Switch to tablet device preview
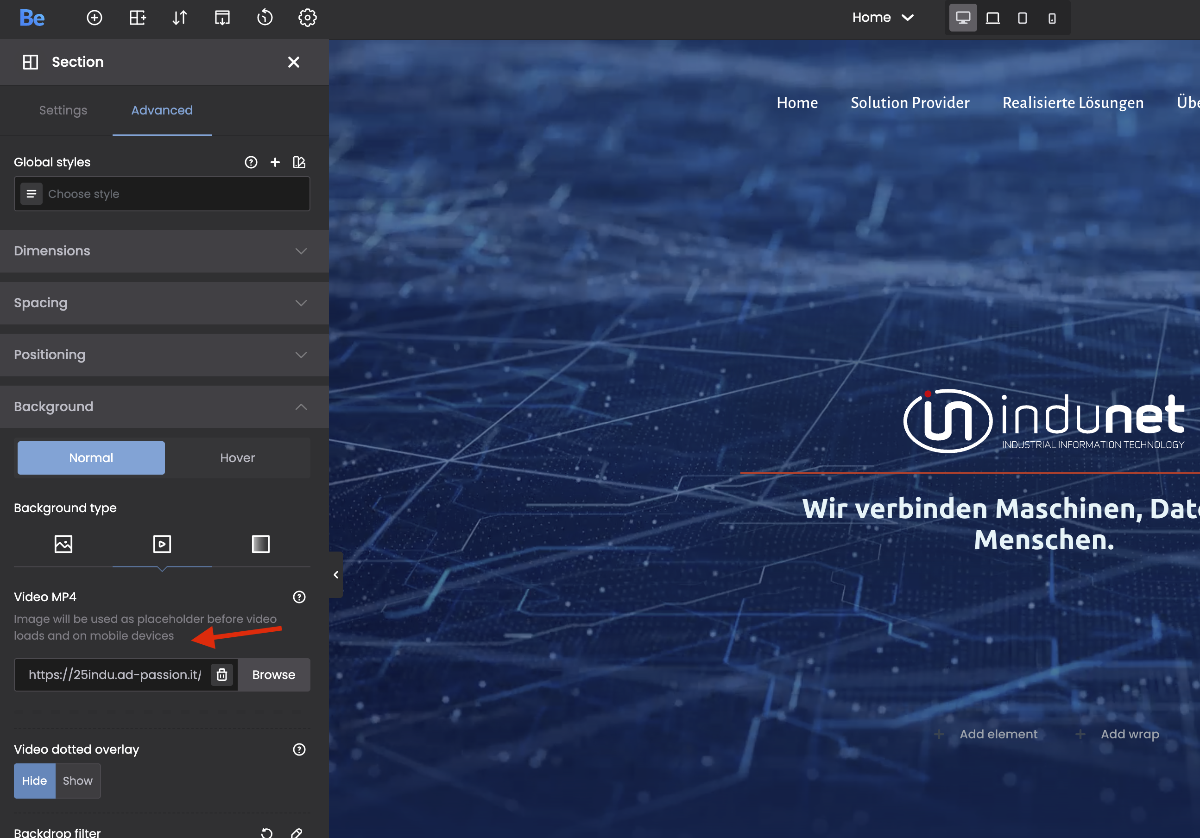The height and width of the screenshot is (838, 1200). 1022,18
